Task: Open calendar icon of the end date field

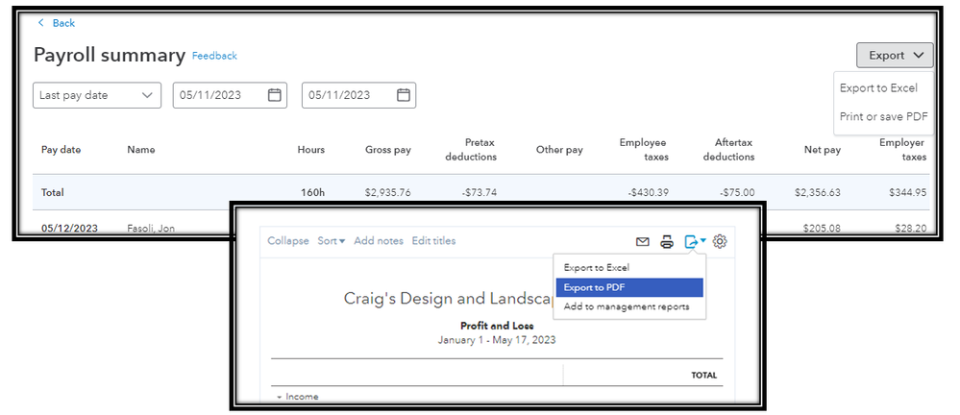Action: pyautogui.click(x=403, y=95)
